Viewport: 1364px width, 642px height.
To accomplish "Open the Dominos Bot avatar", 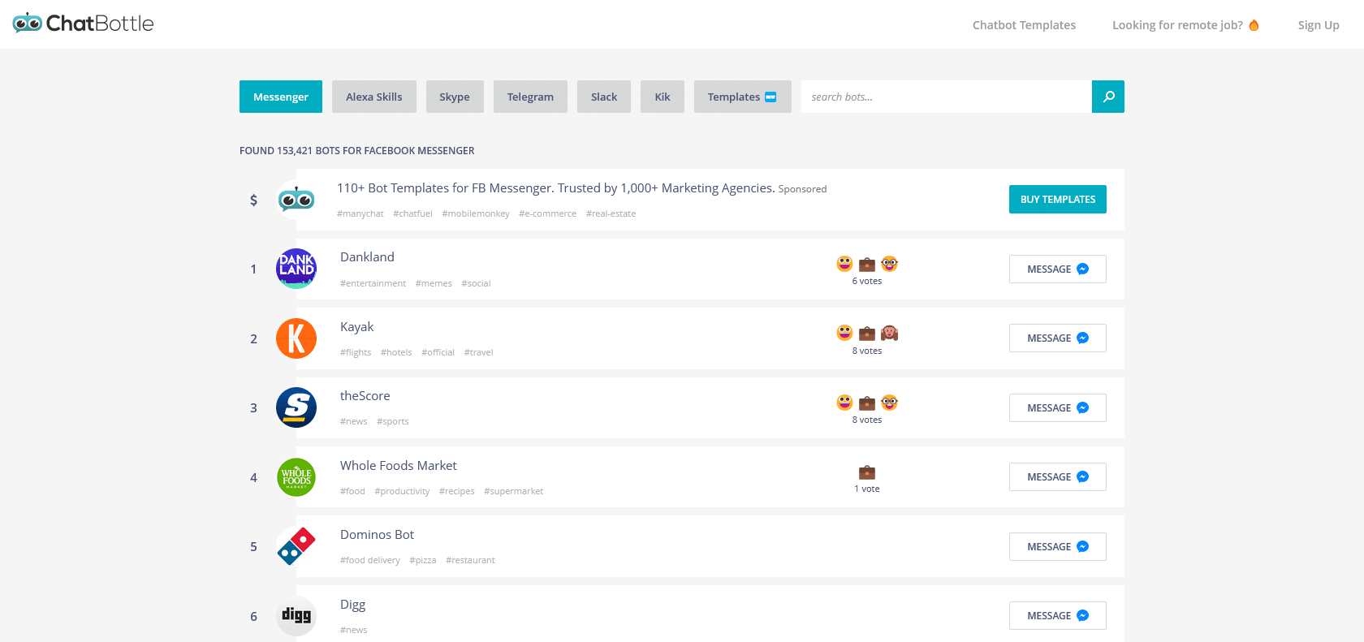I will pyautogui.click(x=296, y=546).
